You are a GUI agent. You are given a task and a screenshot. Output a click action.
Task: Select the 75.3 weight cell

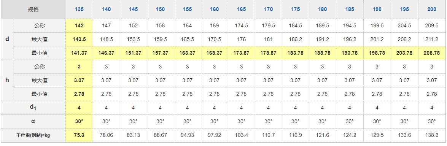point(79,135)
